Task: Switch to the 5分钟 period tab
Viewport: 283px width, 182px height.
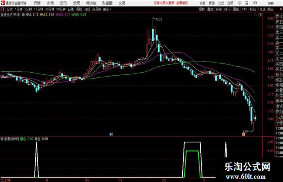Action: (x=28, y=9)
